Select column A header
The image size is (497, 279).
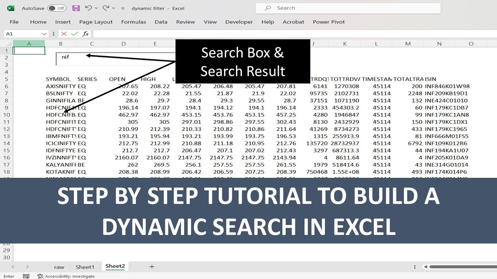pyautogui.click(x=29, y=44)
